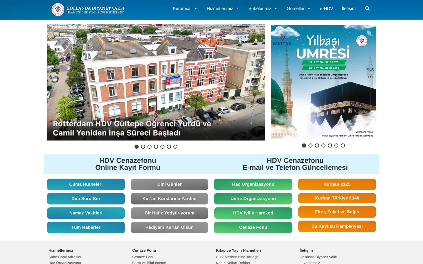Screen dimensions: 423x264
Task: Click the www.diyanet.nl/hdv-umre-organizasyonu link on the banner
Action: click(x=348, y=136)
